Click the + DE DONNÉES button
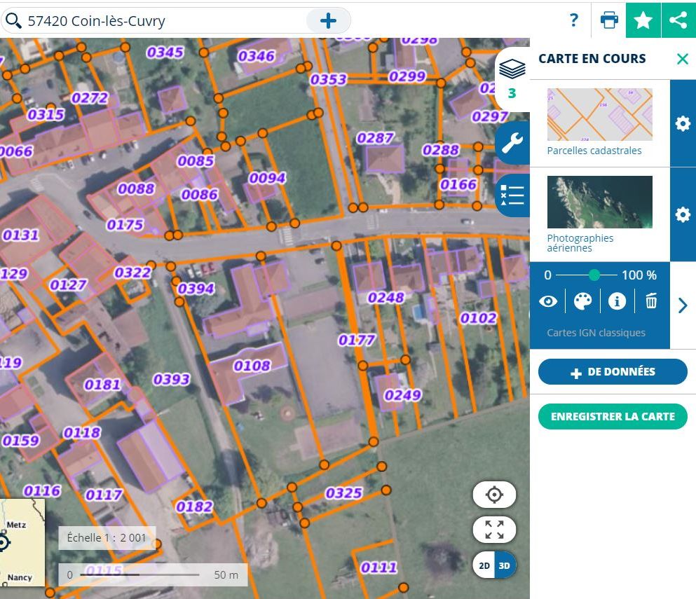 click(x=613, y=372)
